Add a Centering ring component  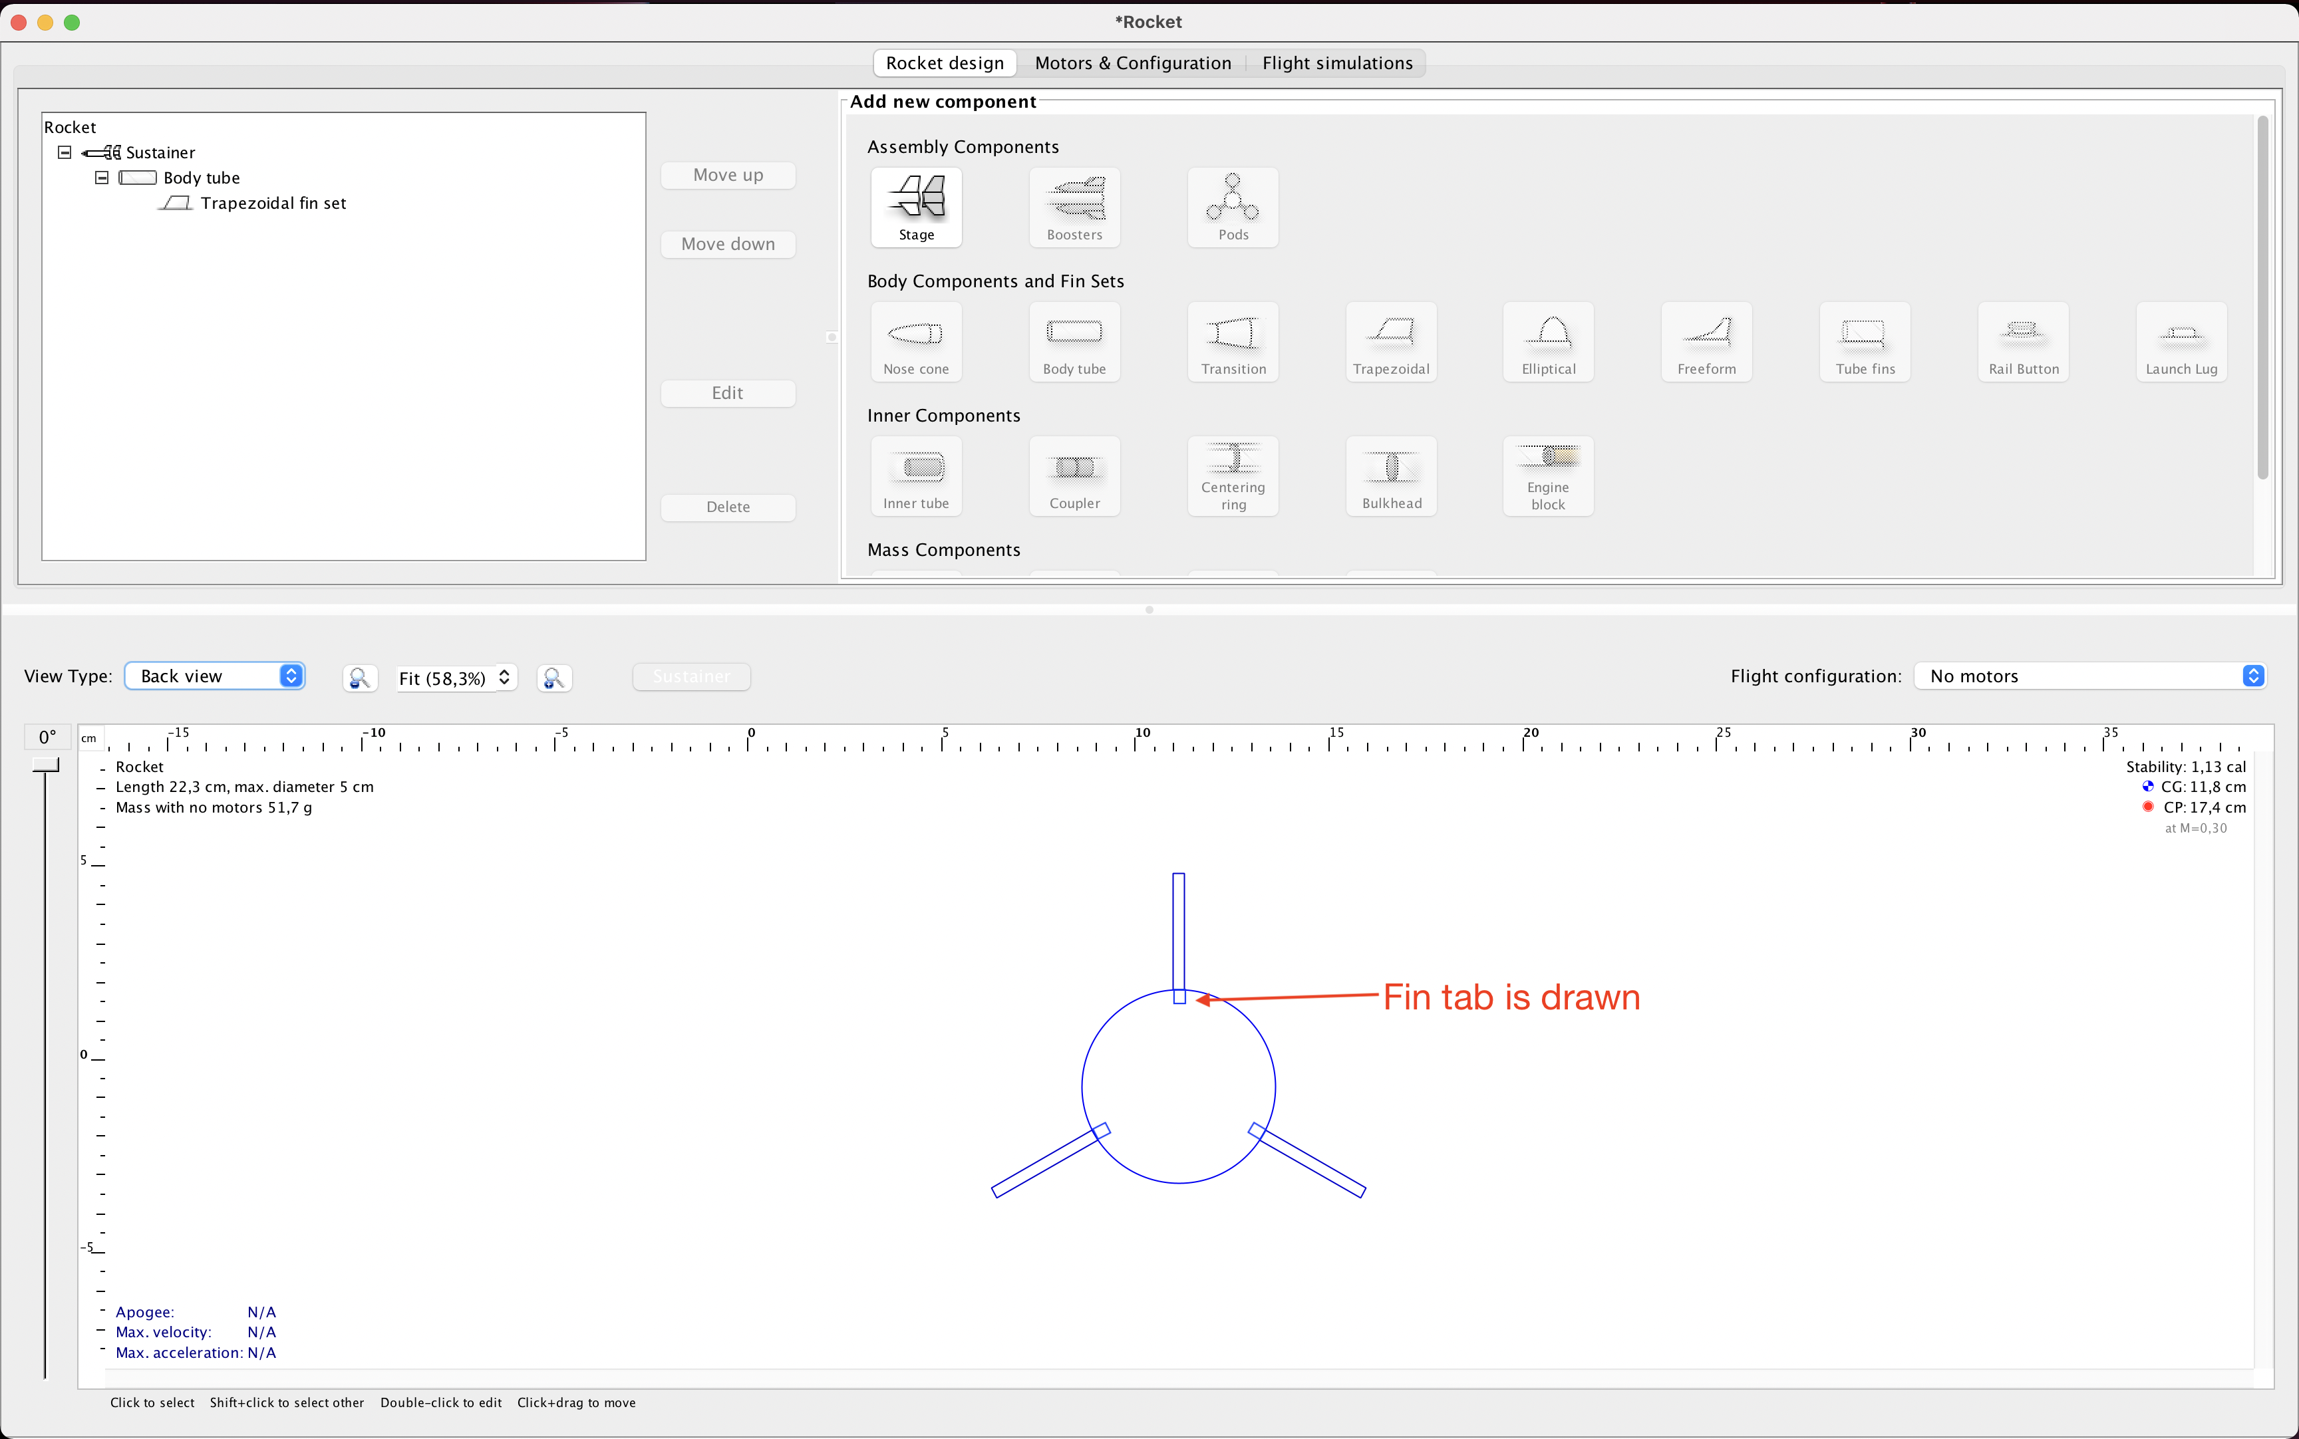click(x=1233, y=476)
